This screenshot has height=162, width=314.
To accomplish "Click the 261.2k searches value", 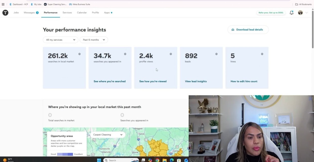I will tap(58, 56).
